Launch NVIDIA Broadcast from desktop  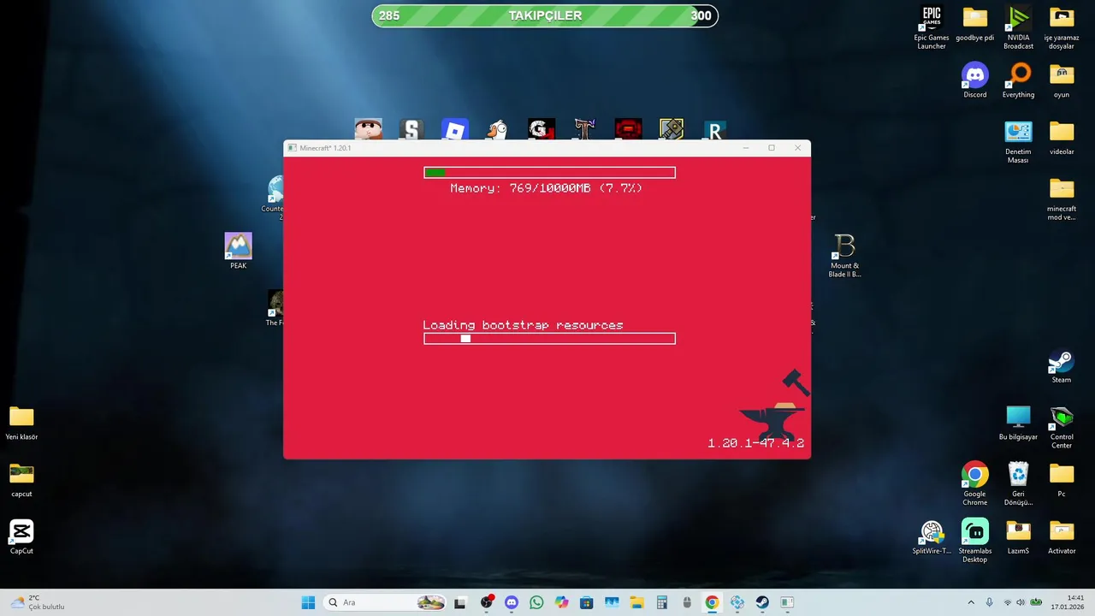click(1018, 27)
